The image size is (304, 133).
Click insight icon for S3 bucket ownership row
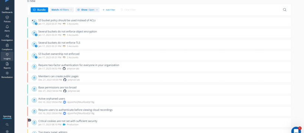coord(34,56)
